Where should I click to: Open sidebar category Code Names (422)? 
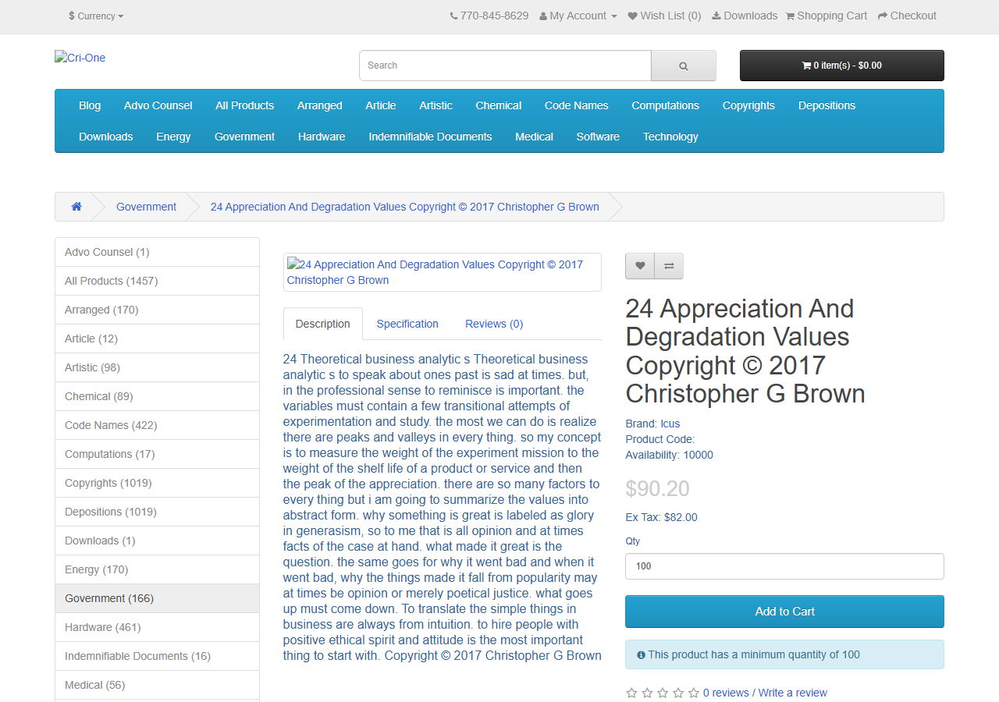(157, 425)
